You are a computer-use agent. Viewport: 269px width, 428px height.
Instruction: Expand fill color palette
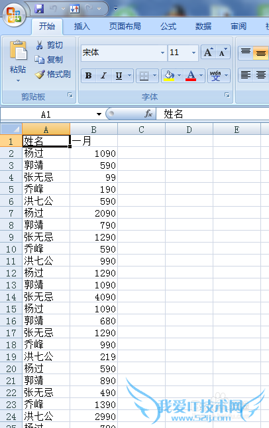point(180,76)
